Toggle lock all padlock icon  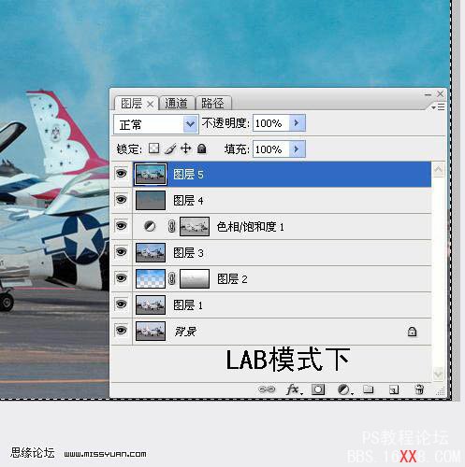202,149
